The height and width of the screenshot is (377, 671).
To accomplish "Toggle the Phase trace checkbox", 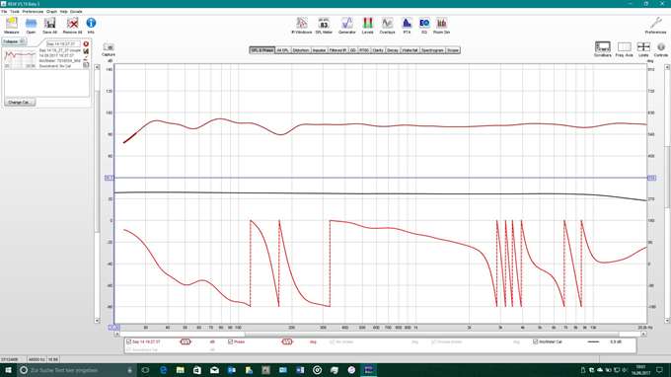I will (x=230, y=341).
